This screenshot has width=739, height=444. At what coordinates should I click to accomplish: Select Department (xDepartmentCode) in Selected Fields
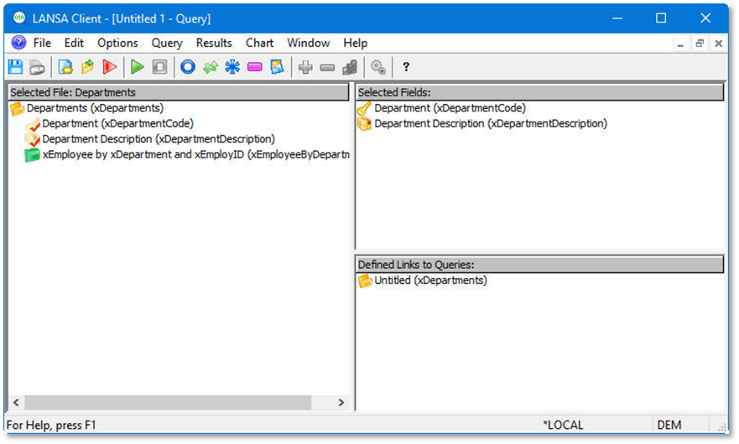tap(450, 108)
